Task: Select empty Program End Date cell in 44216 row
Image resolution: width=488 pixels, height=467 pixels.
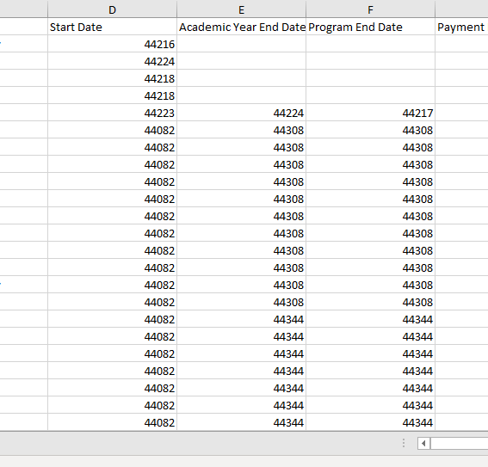Action: click(370, 44)
